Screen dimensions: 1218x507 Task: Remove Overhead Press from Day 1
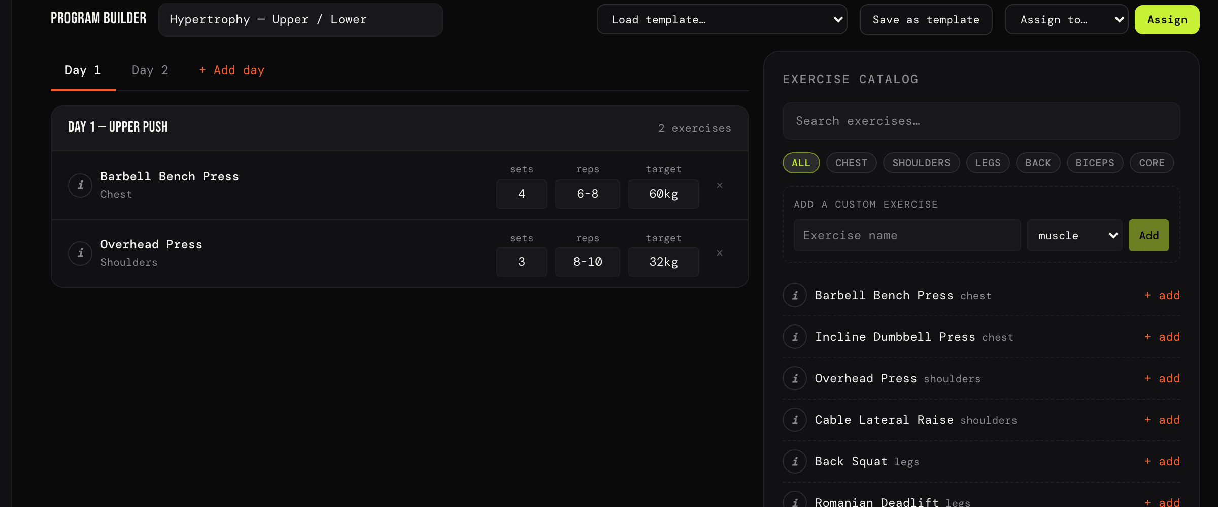click(720, 253)
